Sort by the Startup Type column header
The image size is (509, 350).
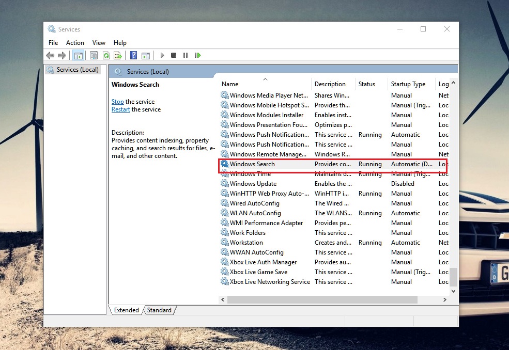pos(411,84)
